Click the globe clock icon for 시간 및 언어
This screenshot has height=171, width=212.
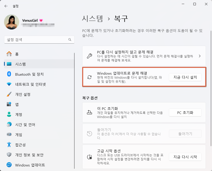pos(9,124)
